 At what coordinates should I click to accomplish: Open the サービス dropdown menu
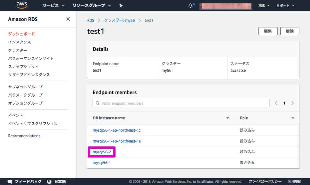[53, 5]
